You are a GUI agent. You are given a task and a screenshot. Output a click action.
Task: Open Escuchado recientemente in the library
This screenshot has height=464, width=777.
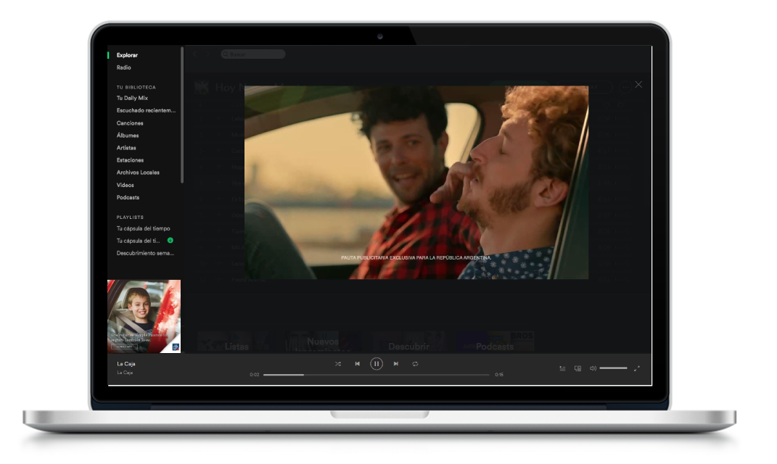point(146,110)
